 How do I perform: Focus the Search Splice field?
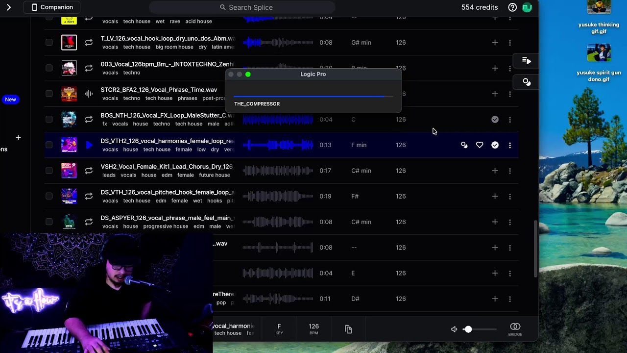click(x=242, y=7)
